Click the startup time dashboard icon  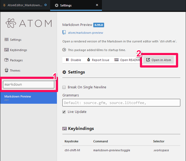click(64, 50)
